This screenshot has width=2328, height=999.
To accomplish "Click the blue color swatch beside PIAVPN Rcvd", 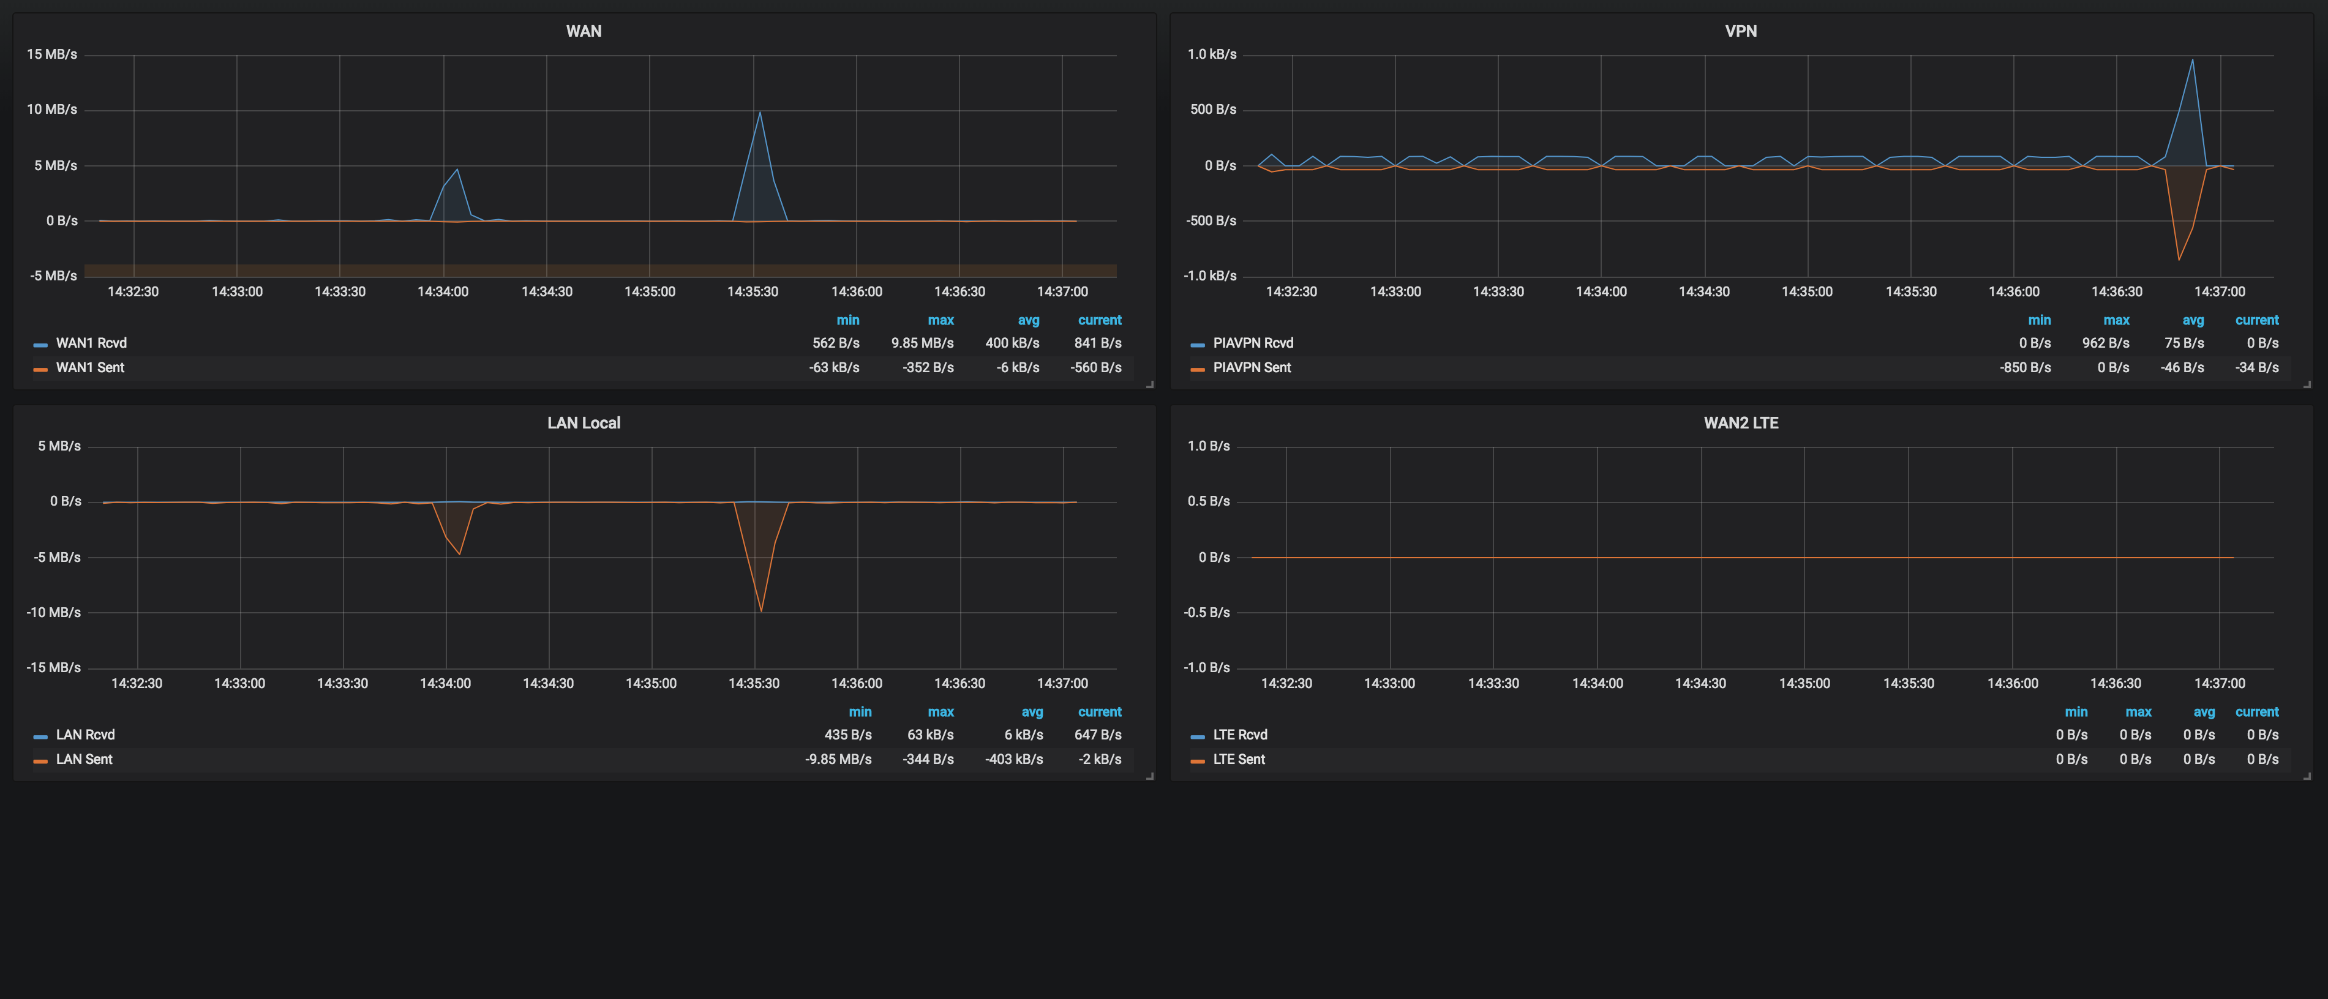I will click(x=1198, y=344).
